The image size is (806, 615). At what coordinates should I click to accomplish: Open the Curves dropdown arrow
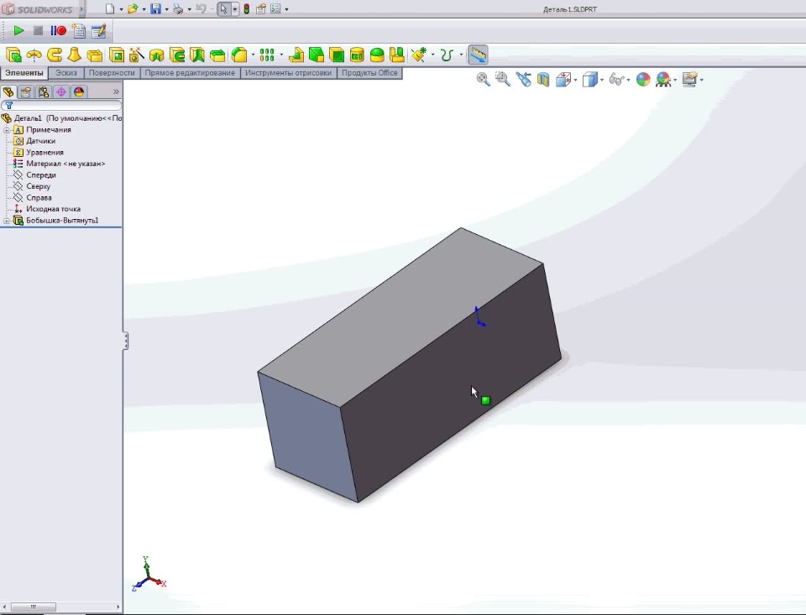pos(461,55)
